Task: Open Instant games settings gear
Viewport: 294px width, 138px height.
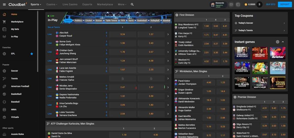Action: click(278, 42)
